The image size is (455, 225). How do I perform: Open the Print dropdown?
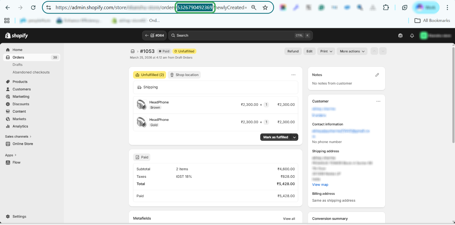click(x=326, y=51)
